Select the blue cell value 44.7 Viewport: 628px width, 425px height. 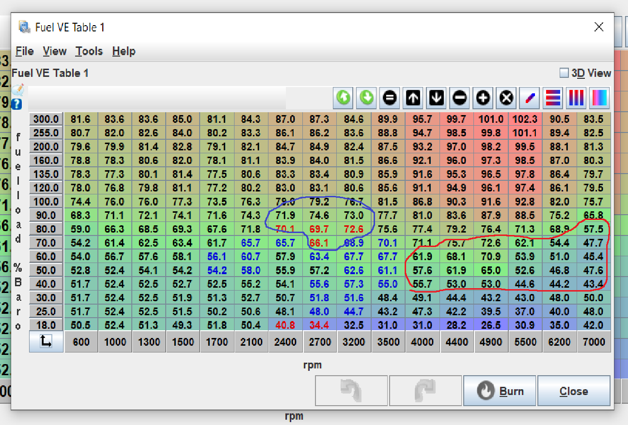pyautogui.click(x=354, y=311)
